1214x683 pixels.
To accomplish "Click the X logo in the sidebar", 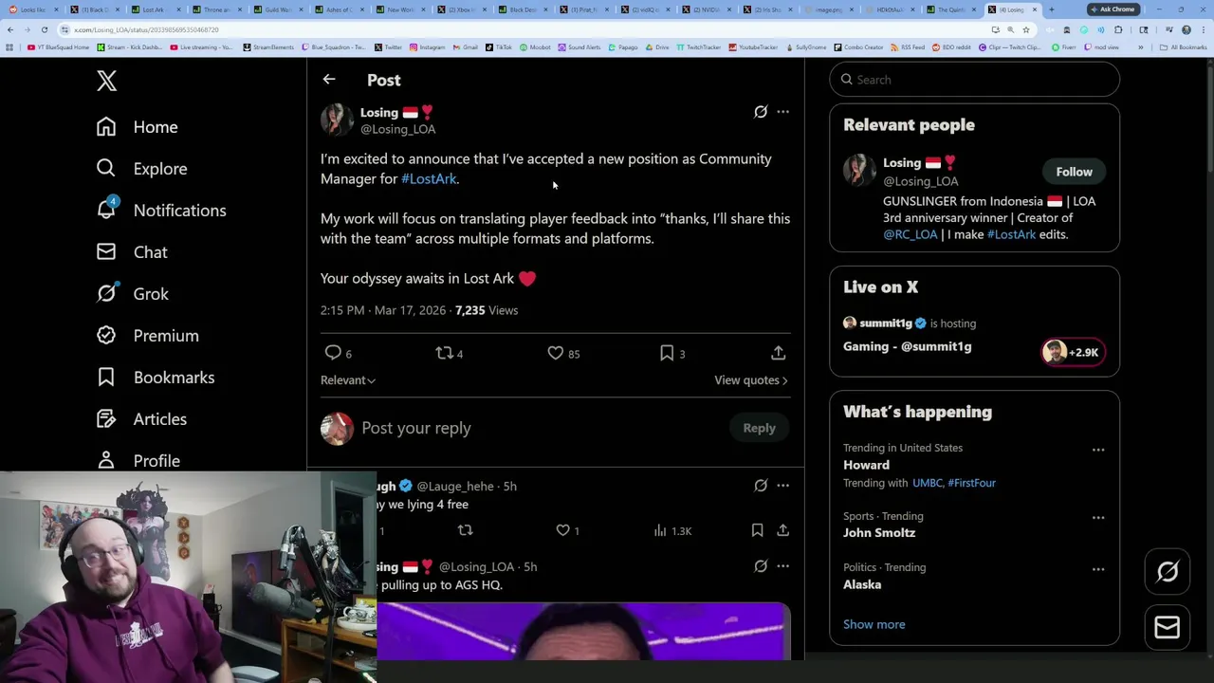I will pyautogui.click(x=106, y=81).
